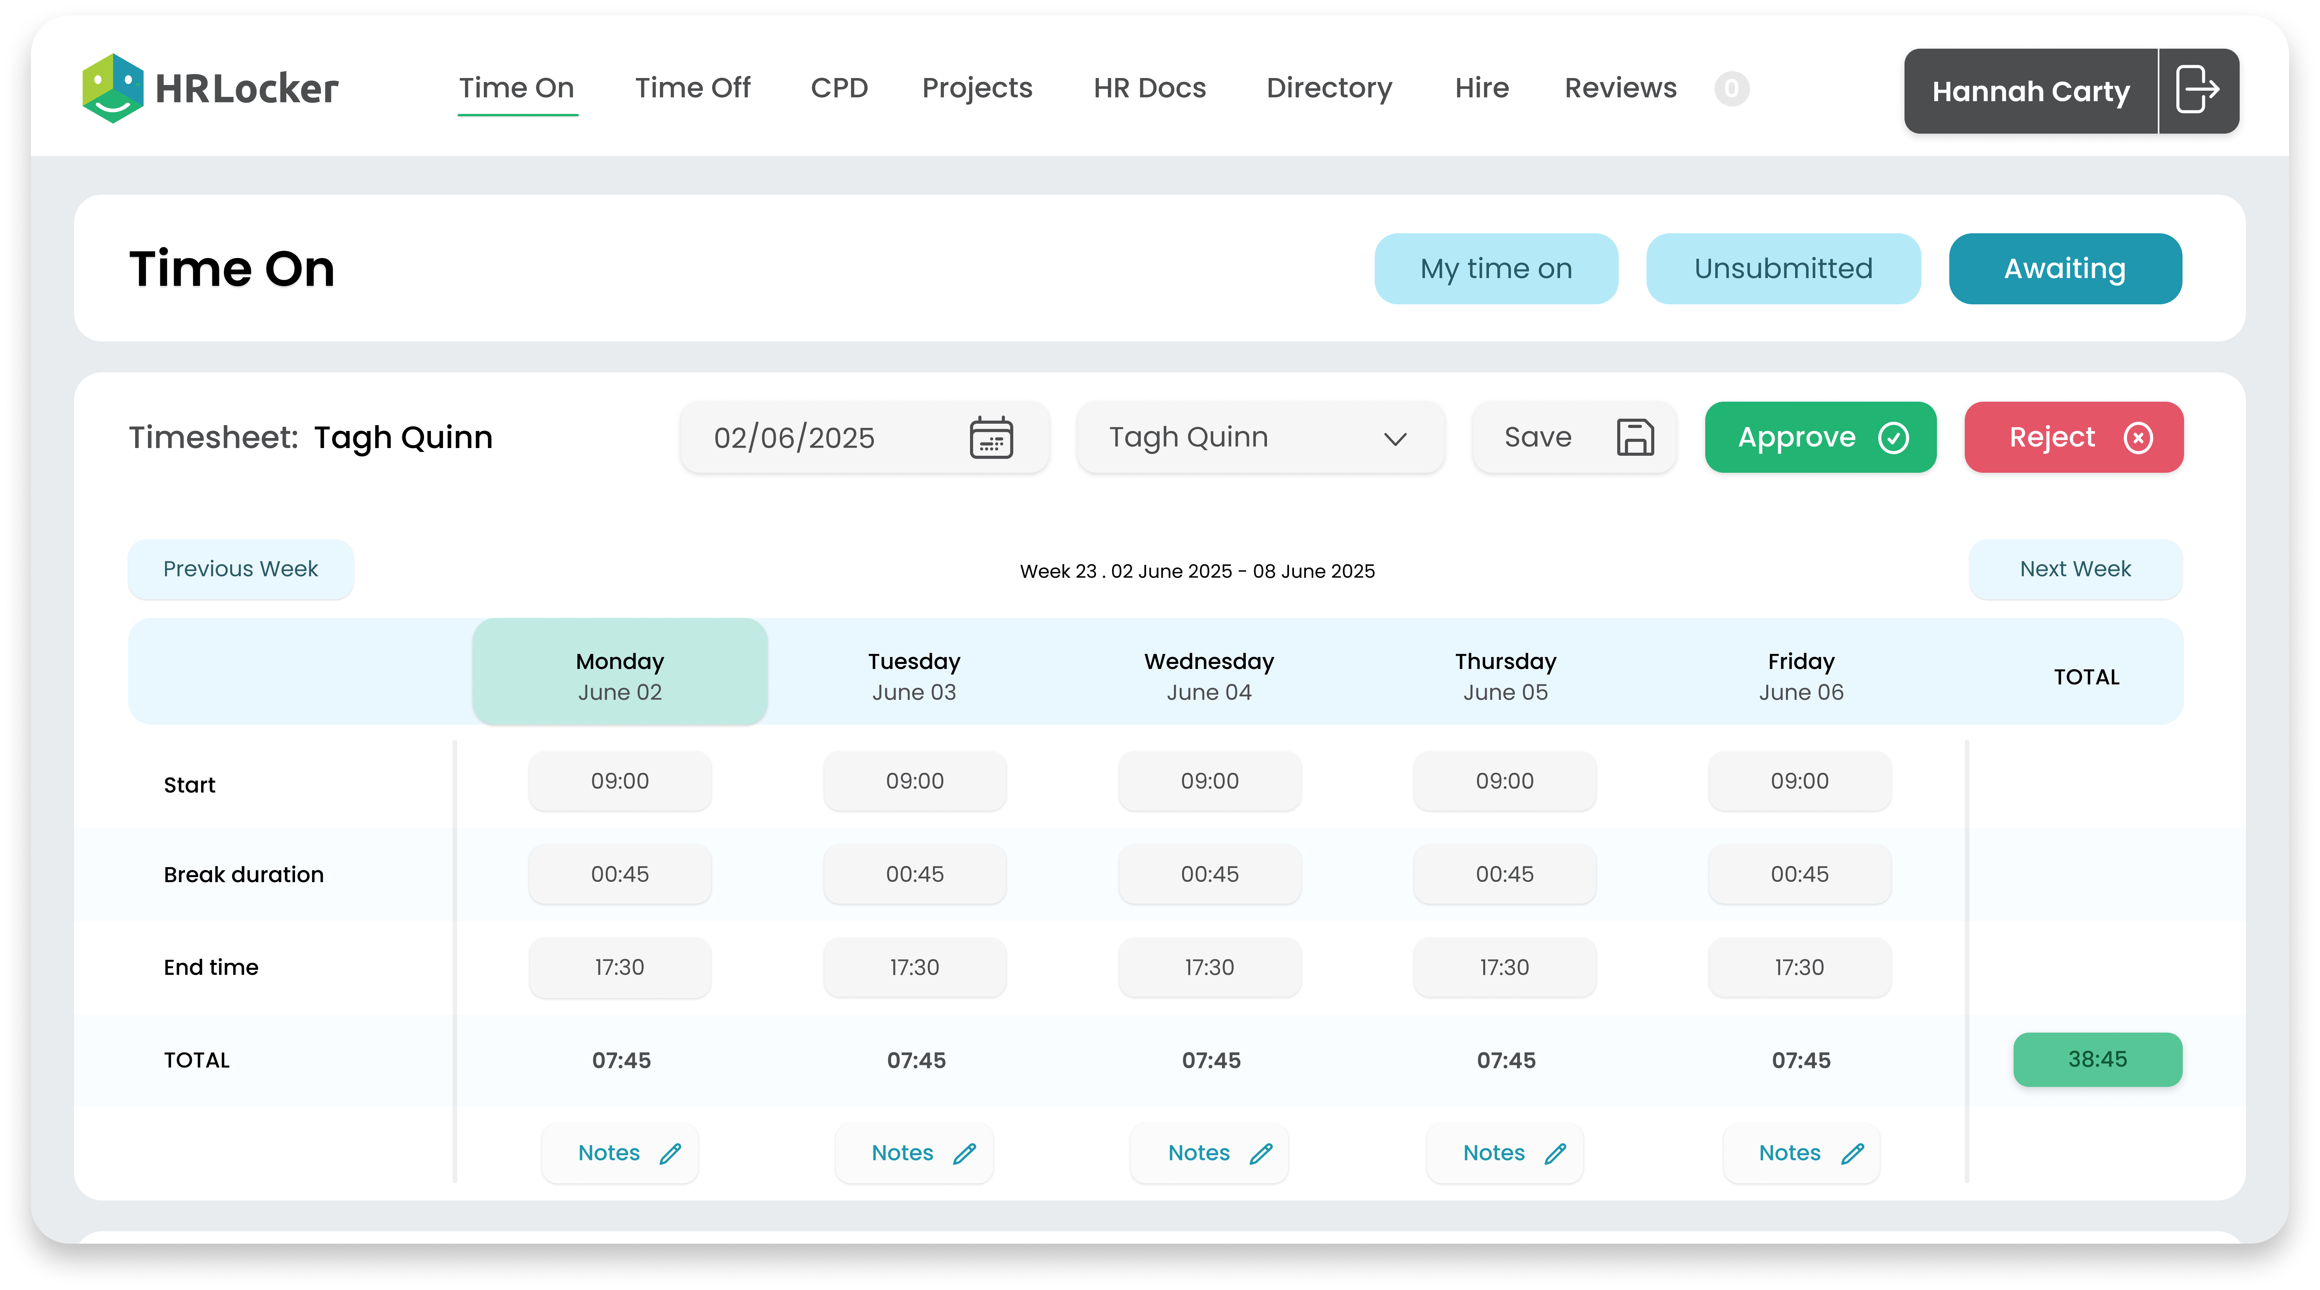Viewport: 2320px width, 1290px height.
Task: Click the floppy disk save icon
Action: 1635,438
